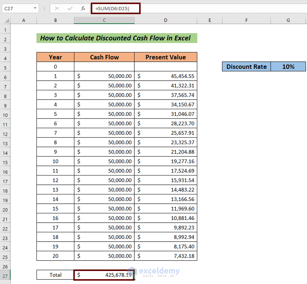Click the Discount Rate label cell
The image size is (307, 284).
click(x=246, y=66)
